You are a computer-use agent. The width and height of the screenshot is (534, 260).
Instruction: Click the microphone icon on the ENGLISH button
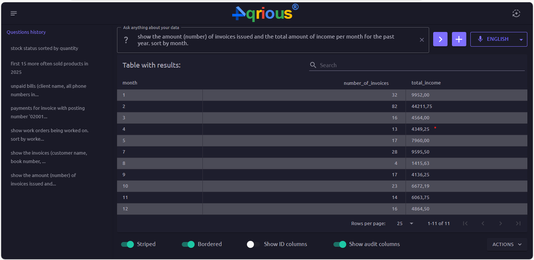480,39
